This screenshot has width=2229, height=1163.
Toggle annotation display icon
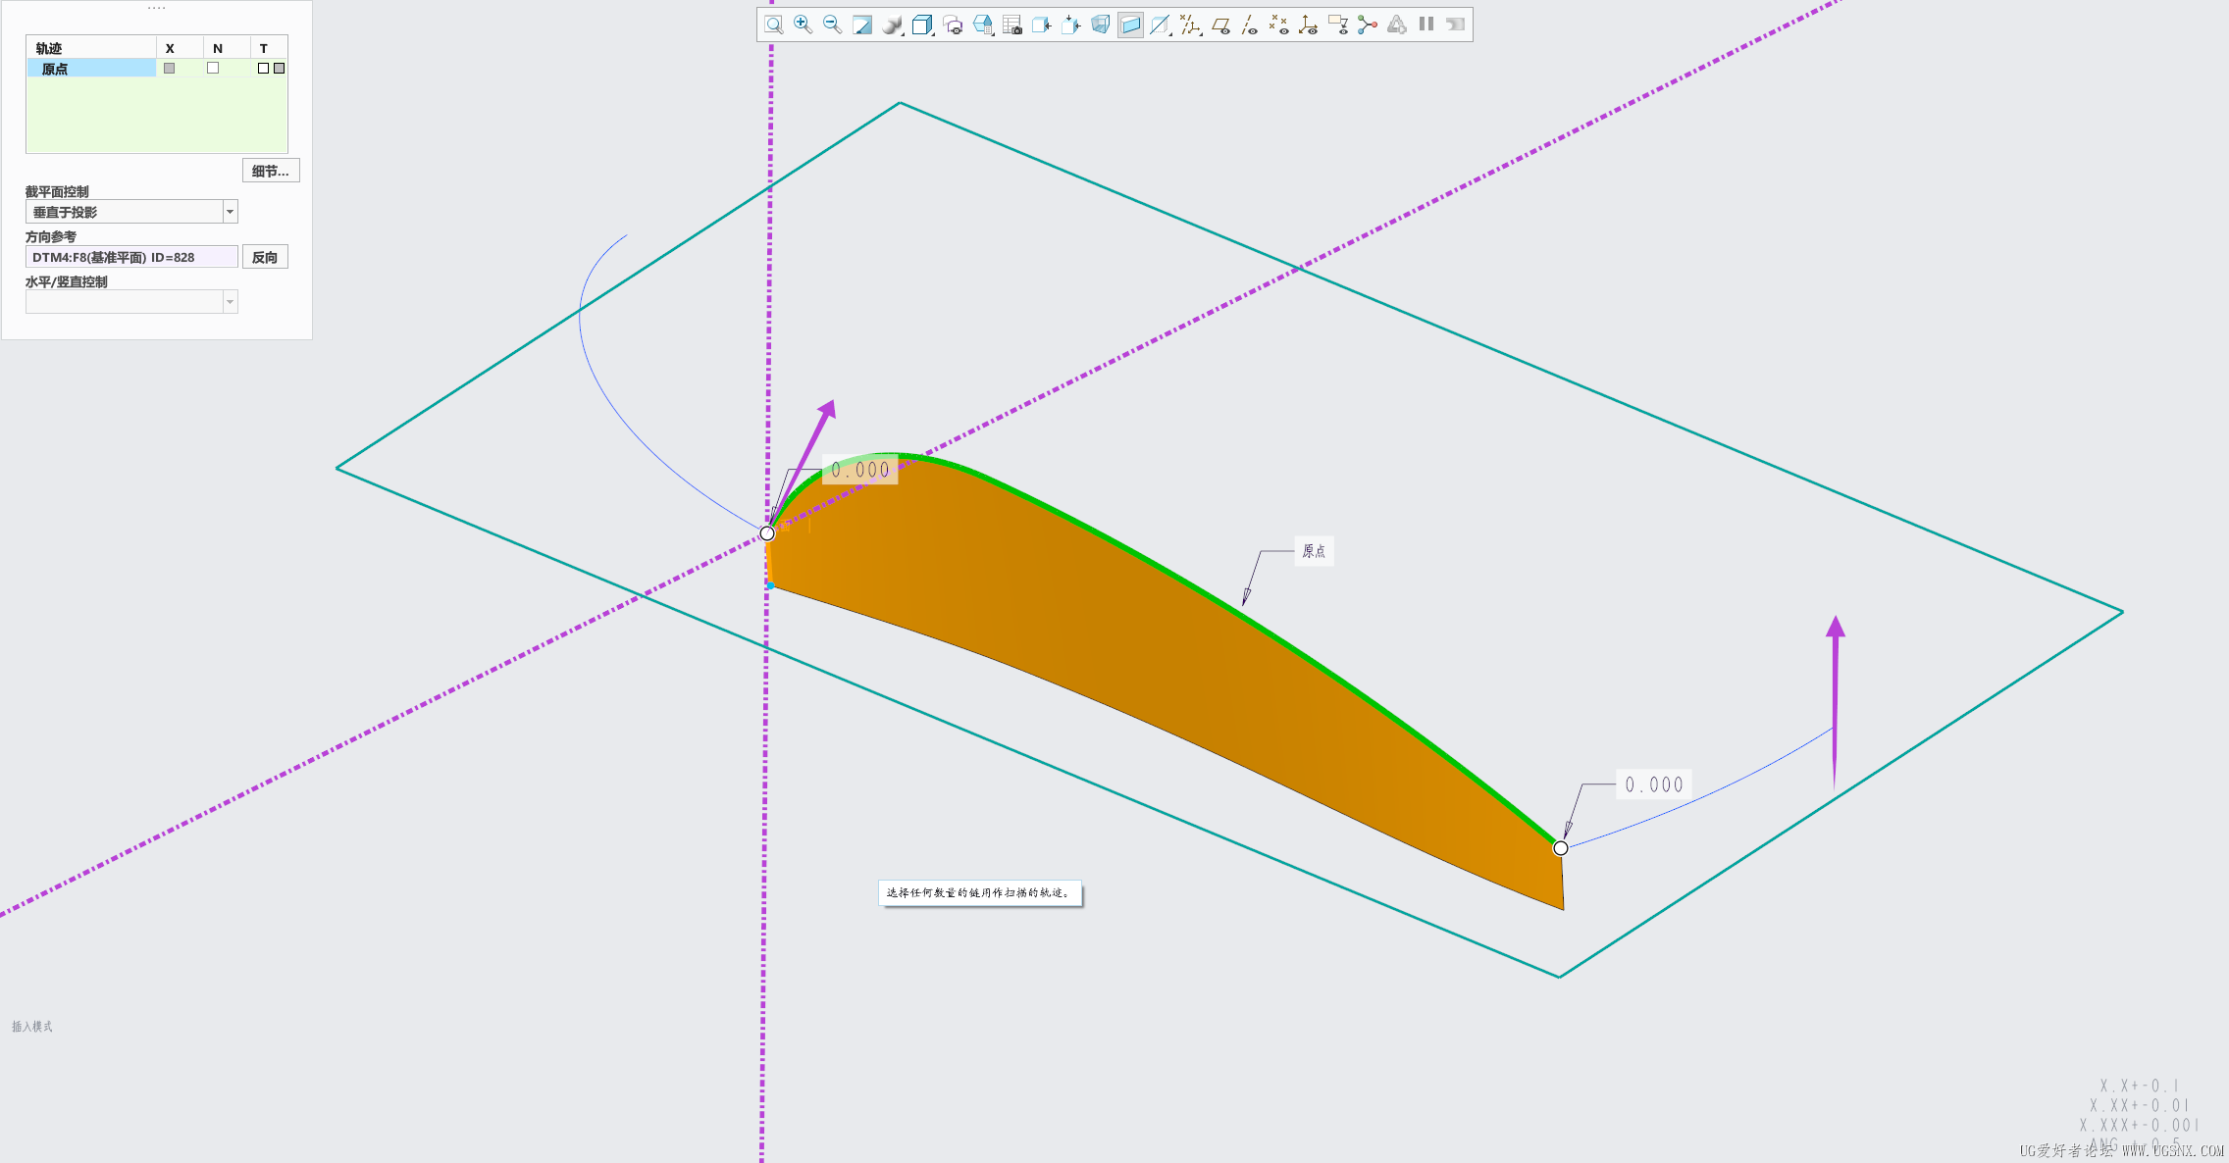1337,25
